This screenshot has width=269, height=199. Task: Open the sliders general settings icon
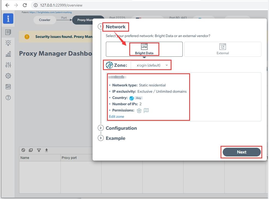coord(8,65)
